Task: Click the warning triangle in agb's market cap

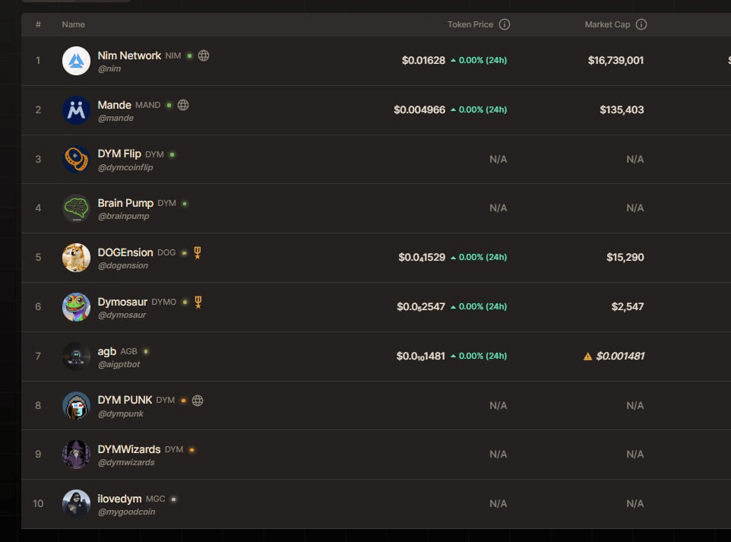Action: 587,356
